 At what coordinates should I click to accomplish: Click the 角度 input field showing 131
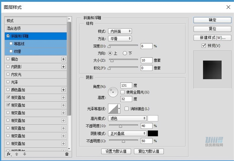point(126,85)
